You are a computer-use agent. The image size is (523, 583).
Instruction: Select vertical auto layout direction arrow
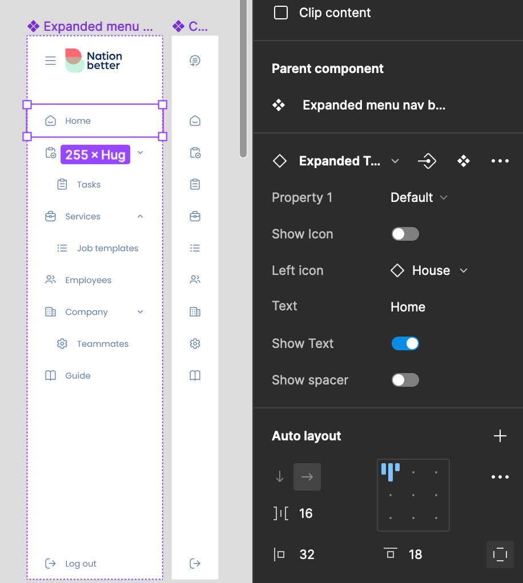tap(280, 477)
